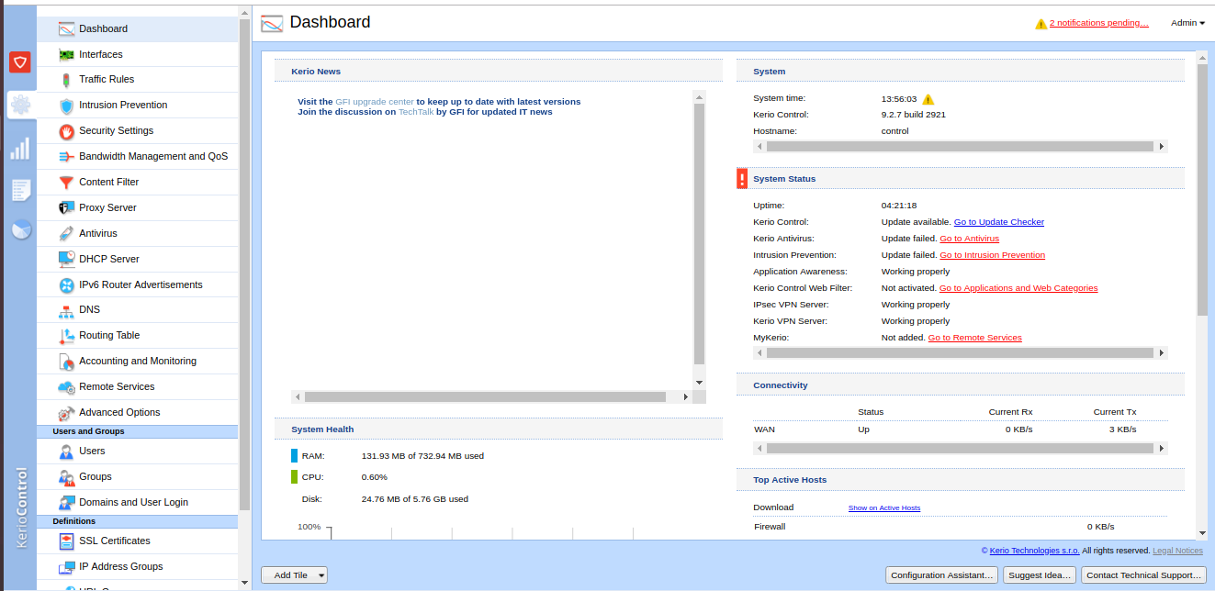
Task: Open the Kerio Technologies s.r.o. link
Action: (x=1034, y=551)
